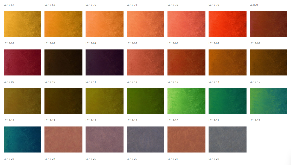The height and width of the screenshot is (165, 291).
Task: Click the "LC 18-02" caption text
Action: pos(9,43)
